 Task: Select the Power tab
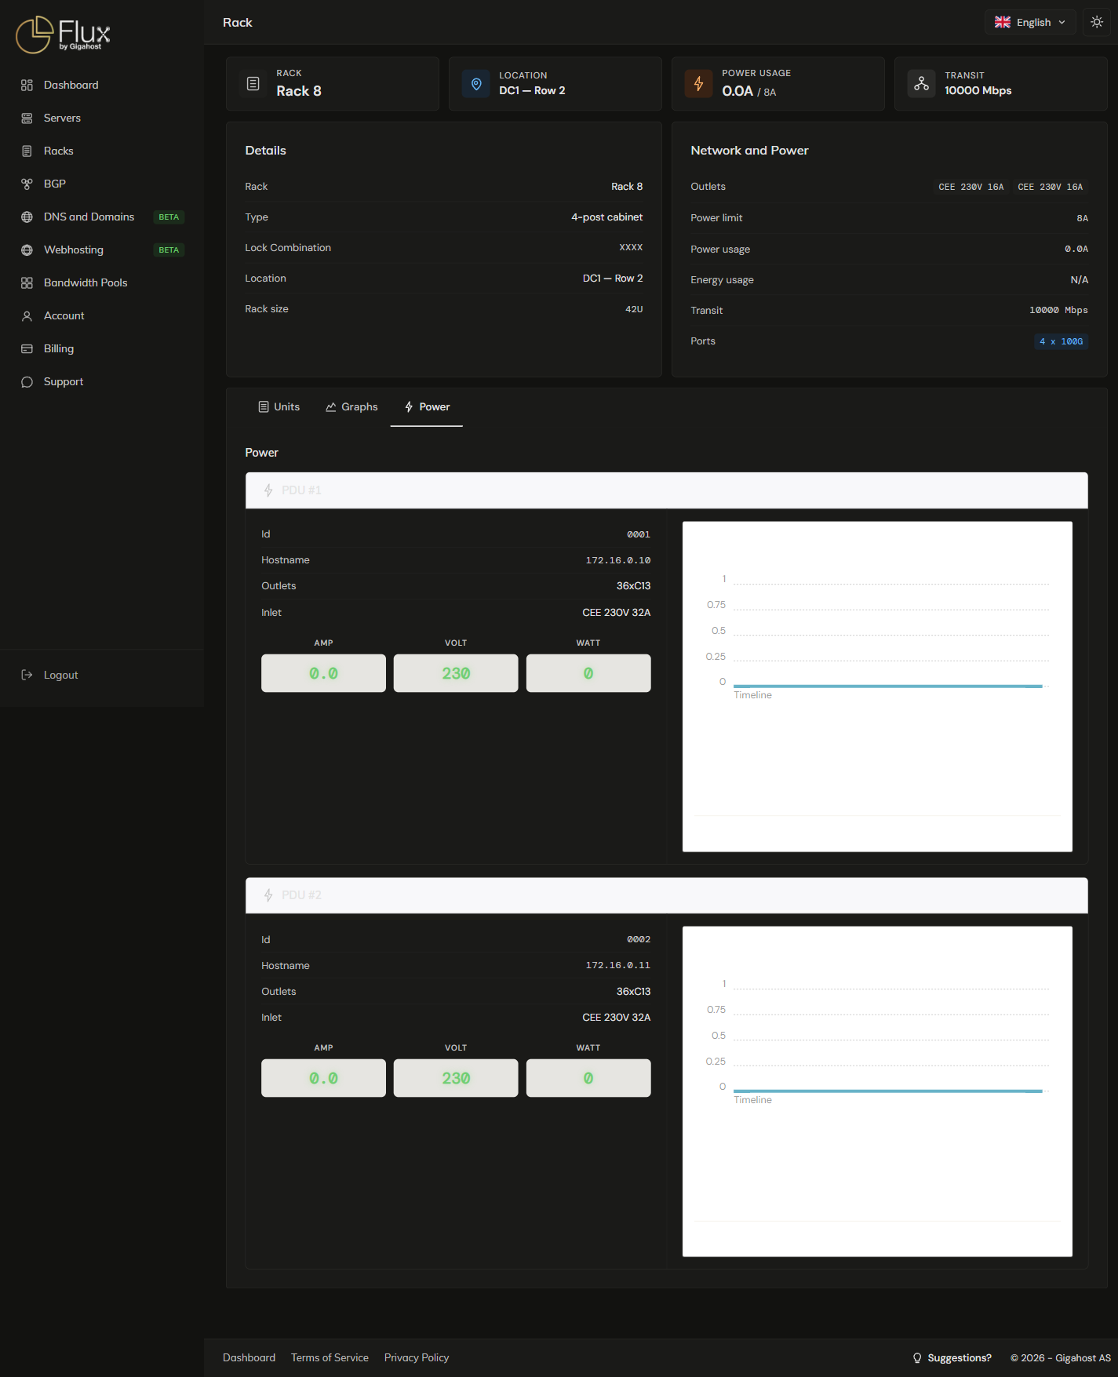pos(427,406)
